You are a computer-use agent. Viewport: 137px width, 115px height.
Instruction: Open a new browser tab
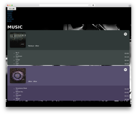(130, 6)
